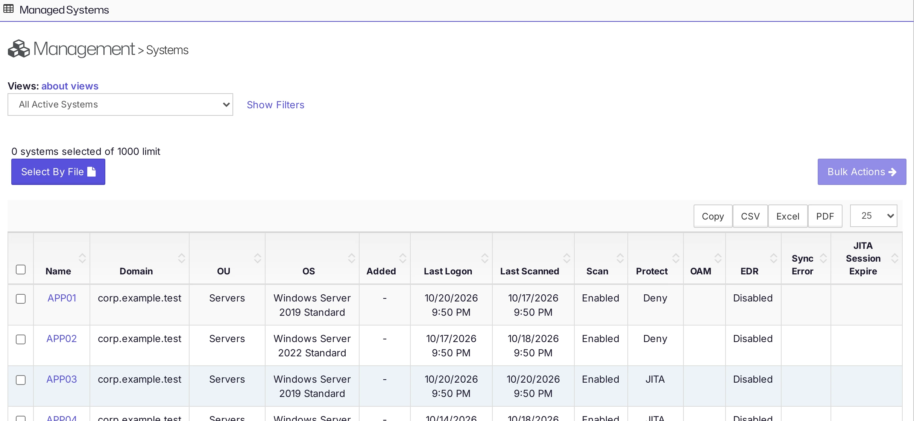Sort by Sync Error column arrows

(823, 258)
